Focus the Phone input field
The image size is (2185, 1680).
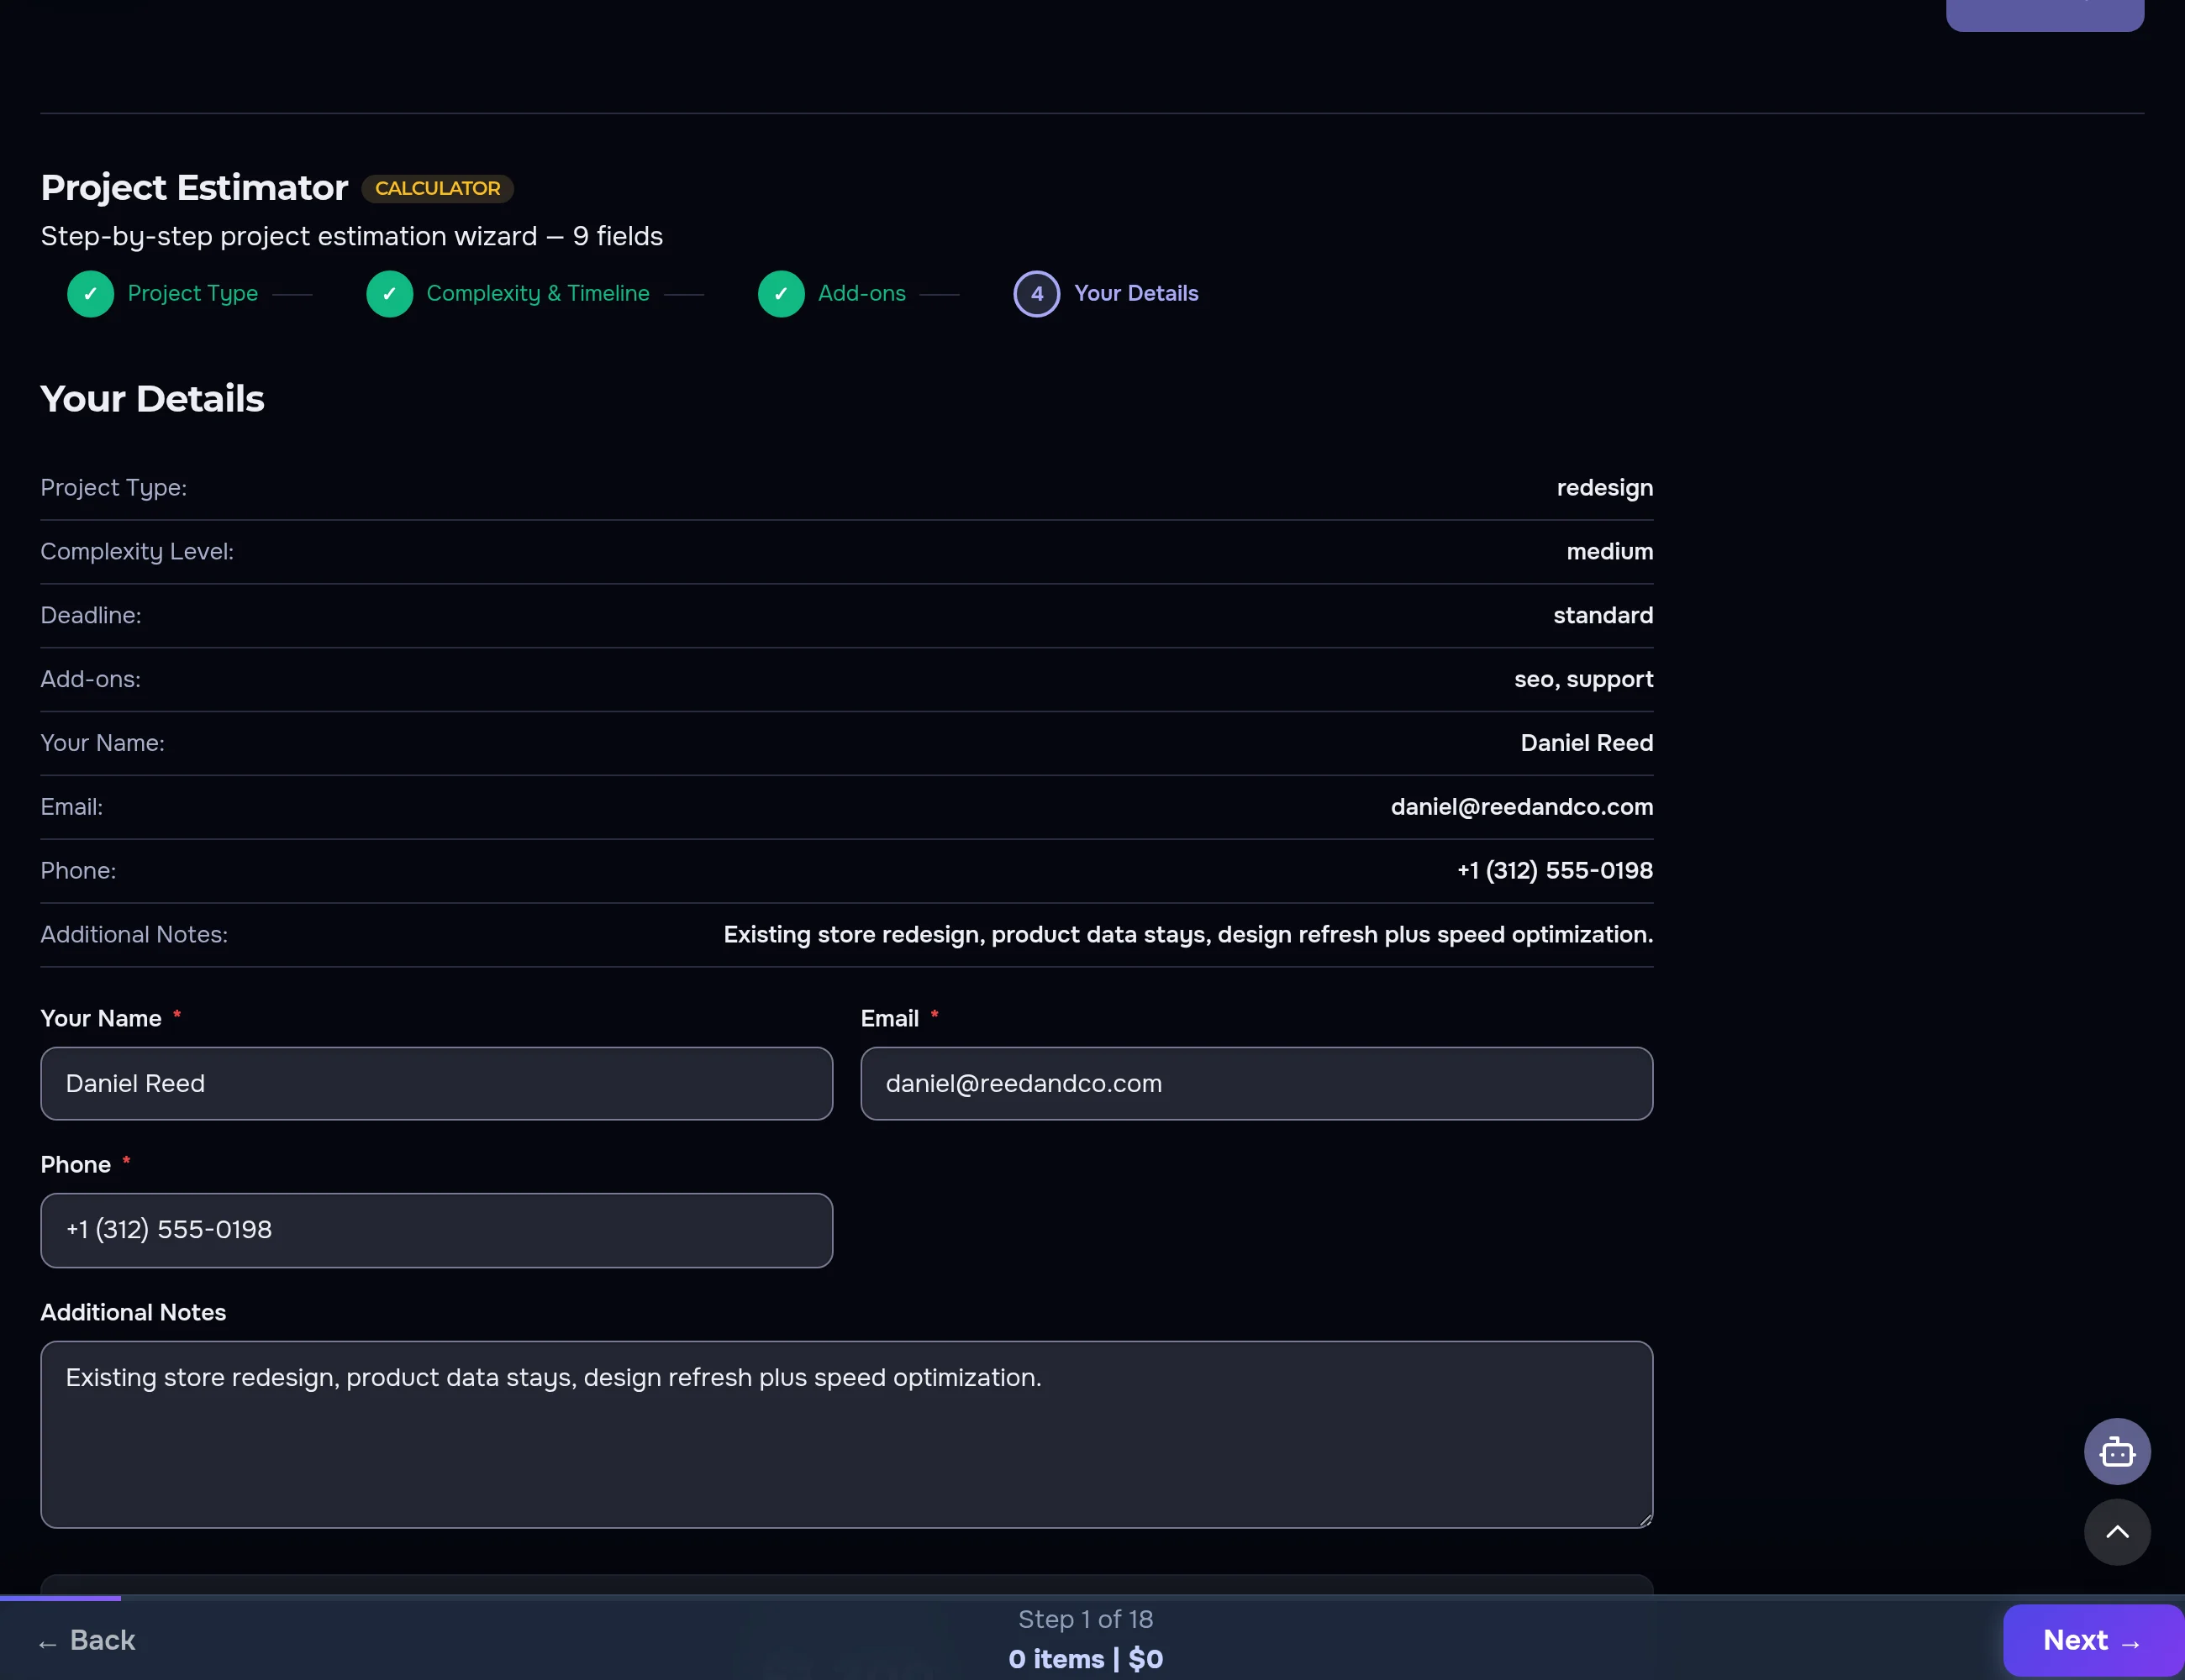(436, 1230)
